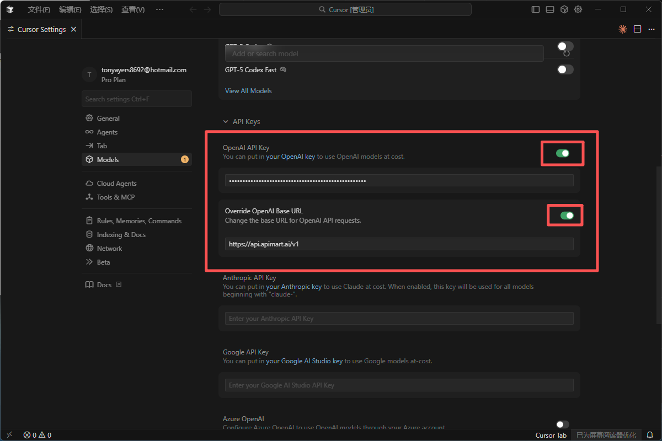662x441 pixels.
Task: Collapse the API Keys section
Action: click(x=241, y=121)
